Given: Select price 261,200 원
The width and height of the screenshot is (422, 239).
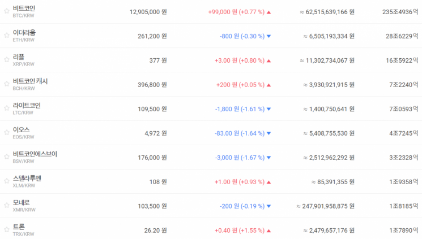Looking at the screenshot, I should pyautogui.click(x=152, y=36).
